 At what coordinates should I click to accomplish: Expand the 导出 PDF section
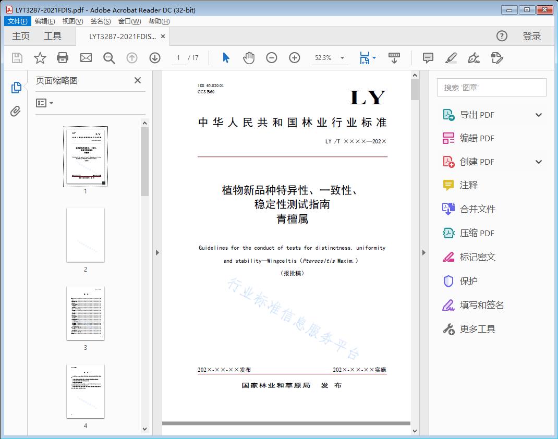tap(539, 115)
